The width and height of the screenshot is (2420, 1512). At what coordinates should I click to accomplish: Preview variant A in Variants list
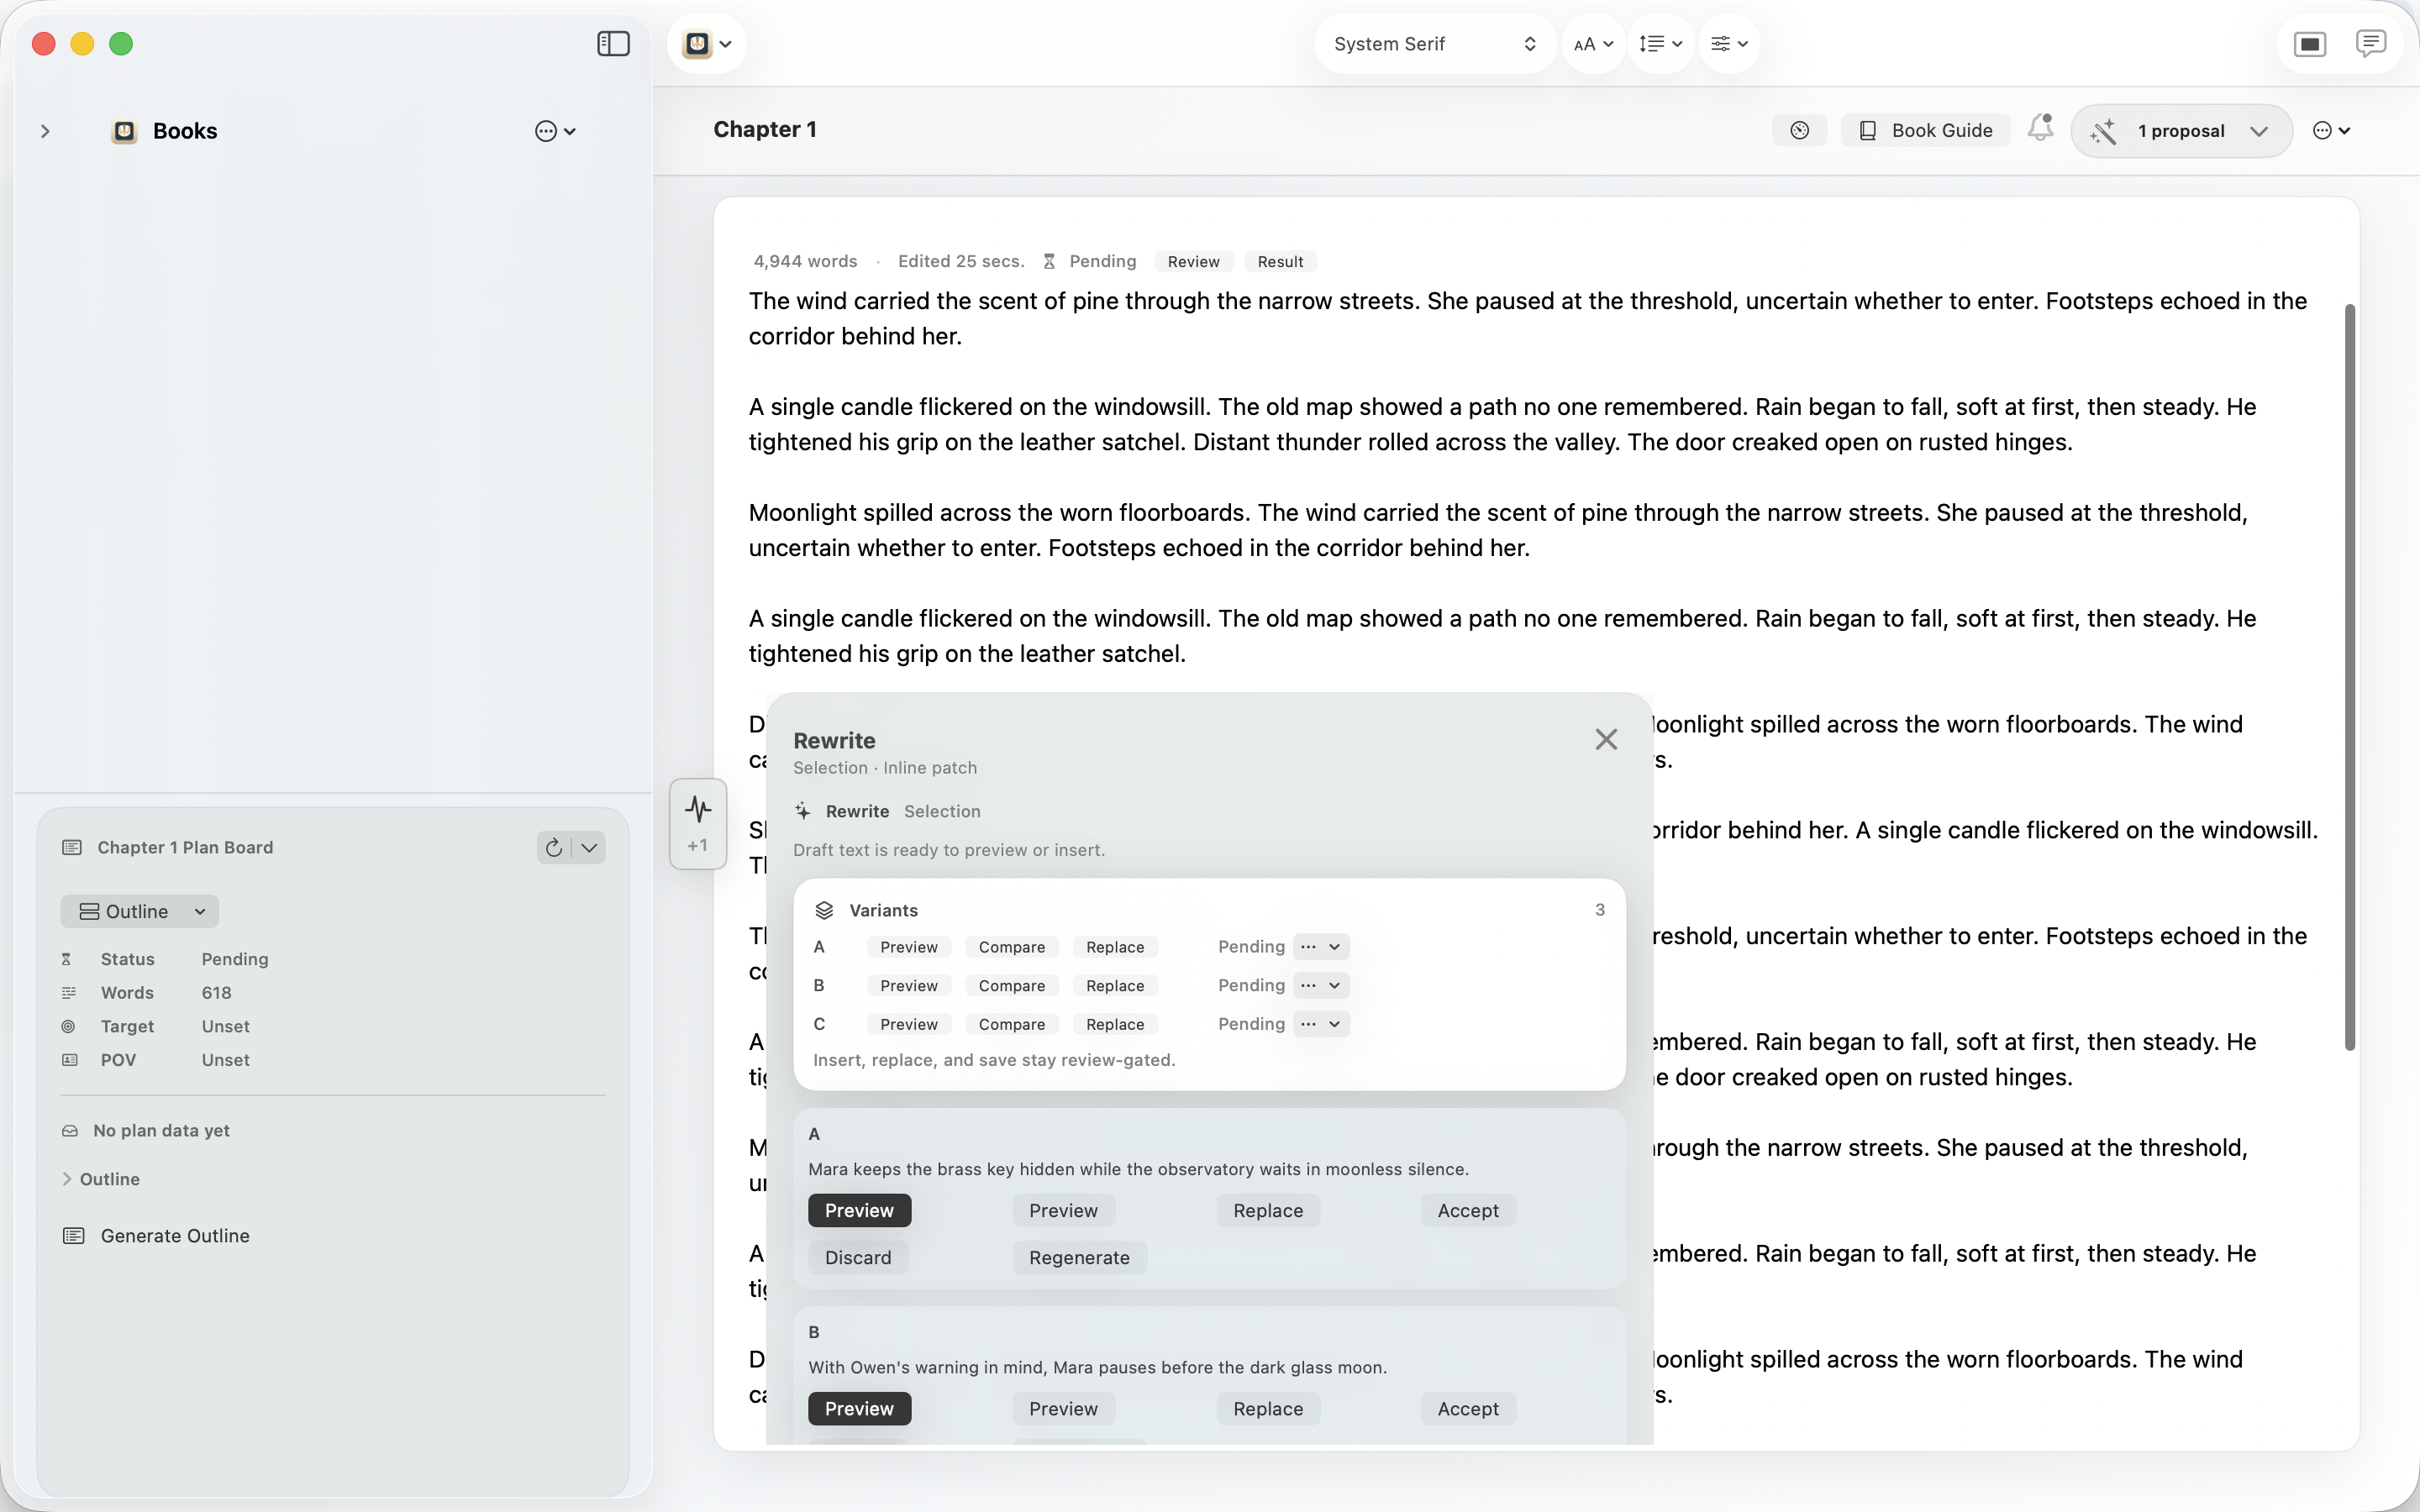tap(908, 947)
